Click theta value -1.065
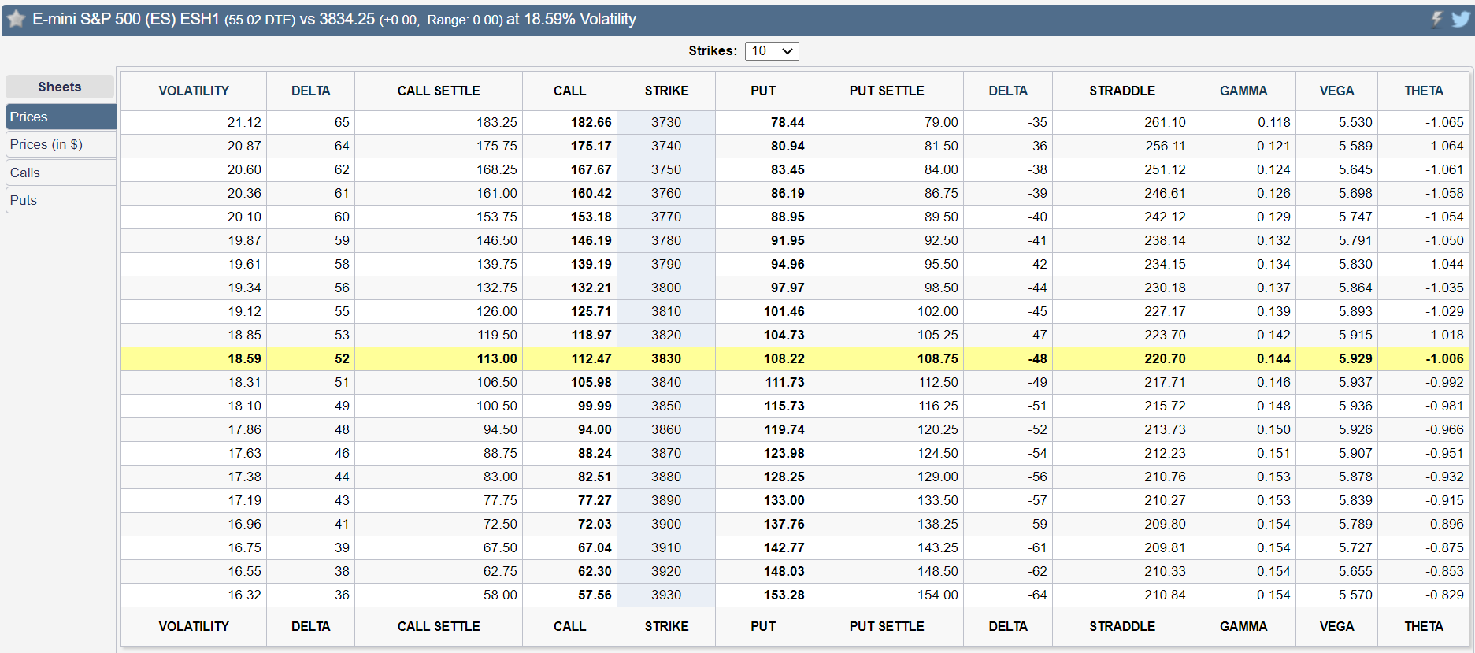Screen dimensions: 1475x653 [1444, 122]
